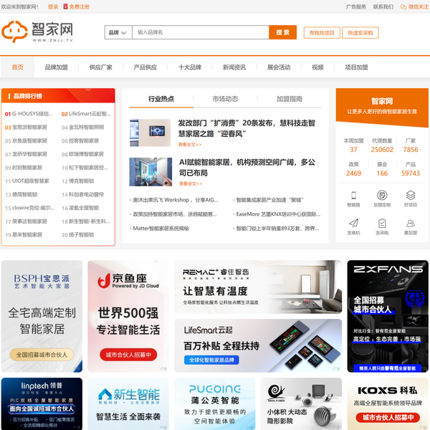The image size is (430, 430).
Task: Click the 帮我找项目 button
Action: pyautogui.click(x=322, y=33)
